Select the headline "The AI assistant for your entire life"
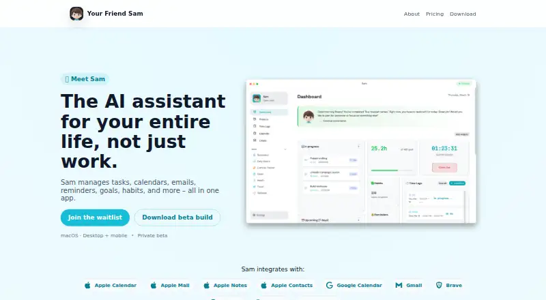The height and width of the screenshot is (300, 546). click(x=143, y=131)
